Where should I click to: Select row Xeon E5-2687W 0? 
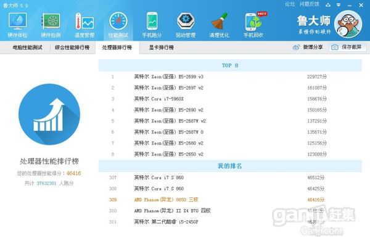coord(230,132)
